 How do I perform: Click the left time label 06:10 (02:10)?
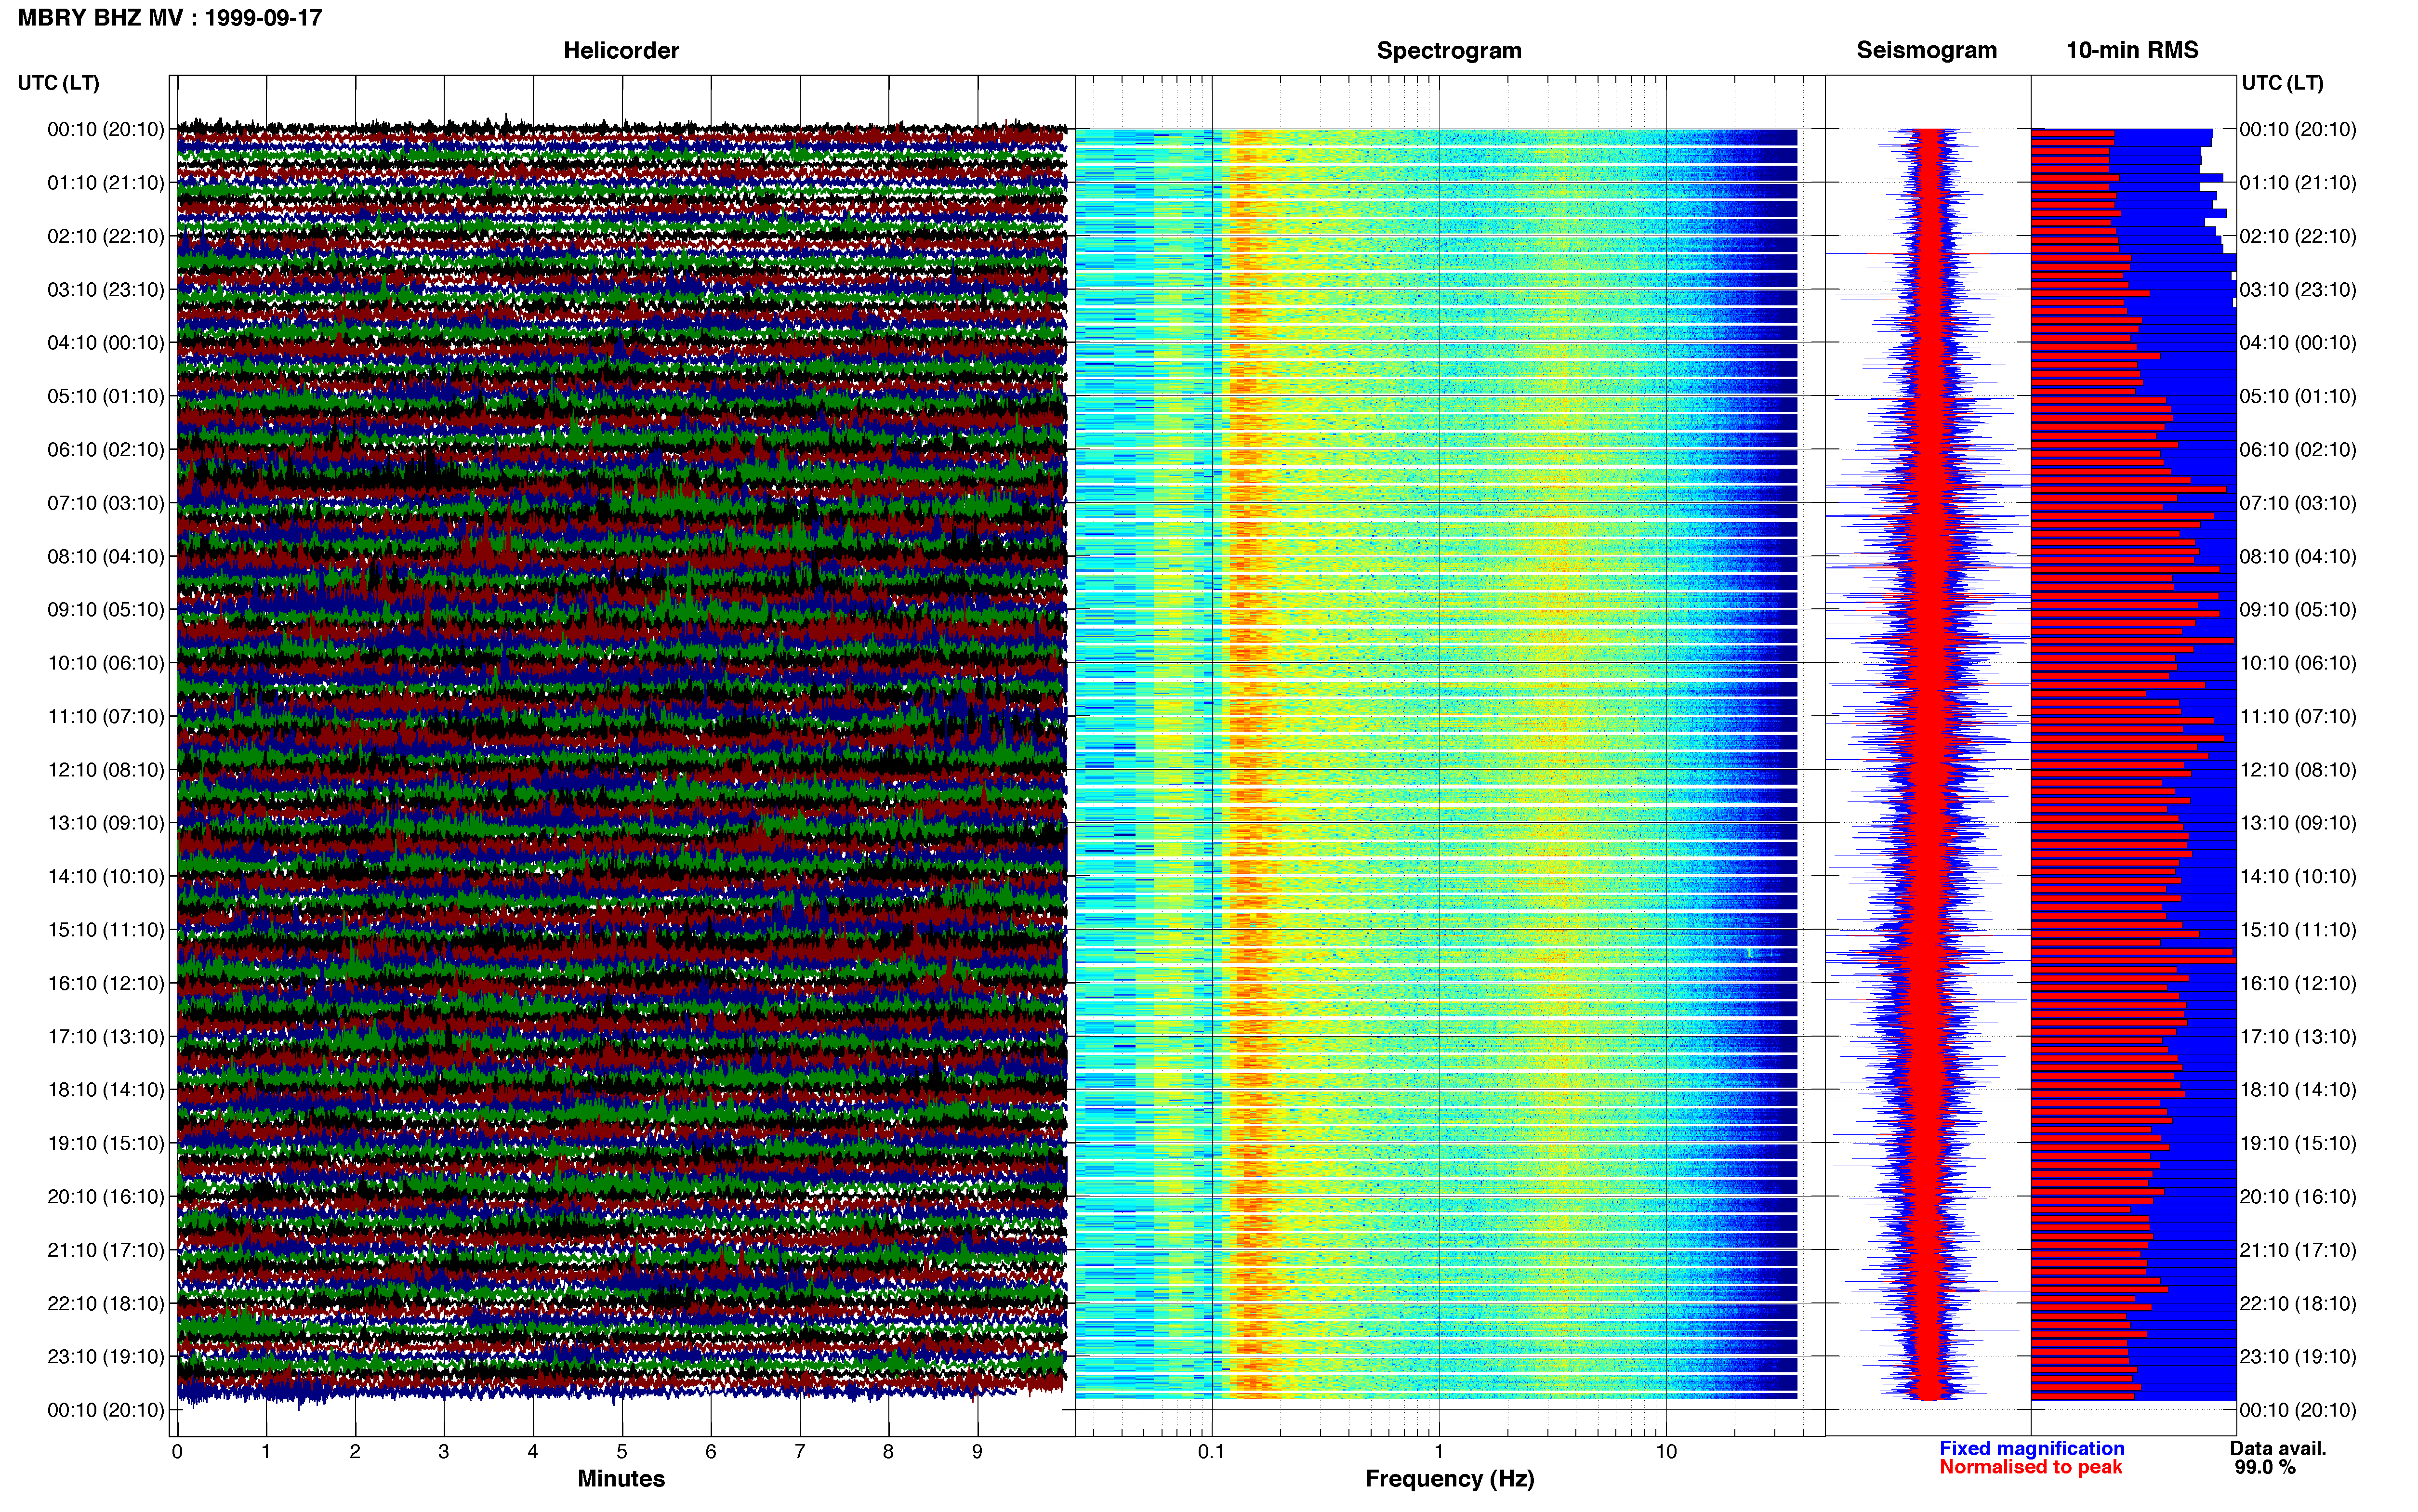(x=106, y=450)
